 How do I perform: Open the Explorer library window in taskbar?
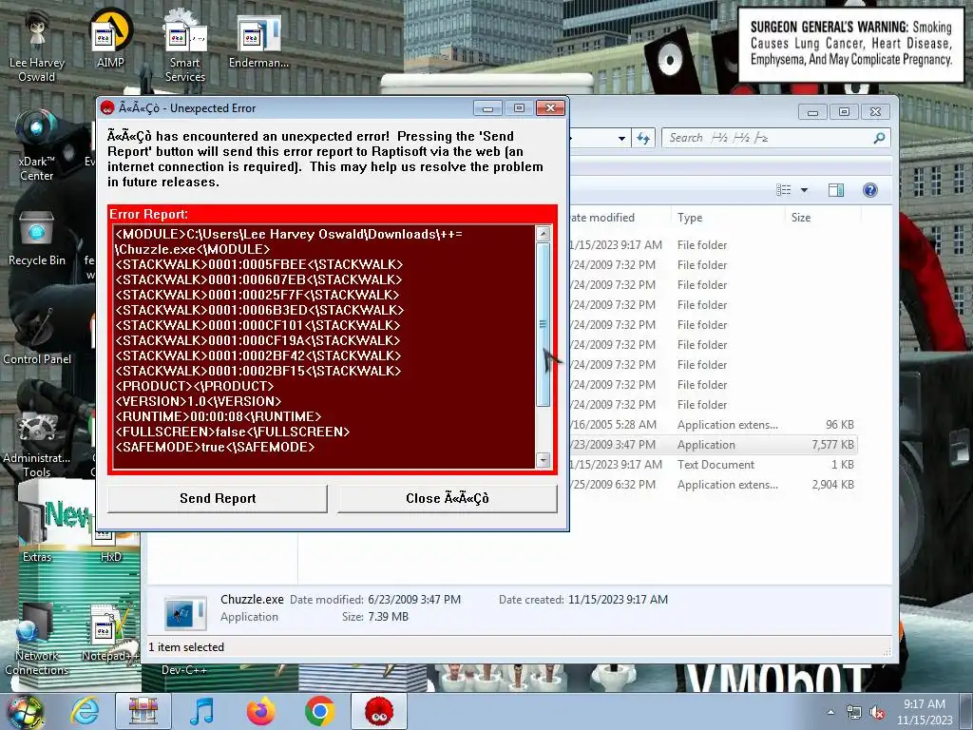pos(143,711)
